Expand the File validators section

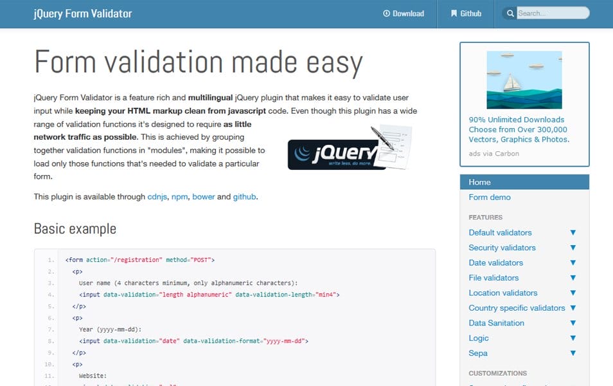point(572,277)
